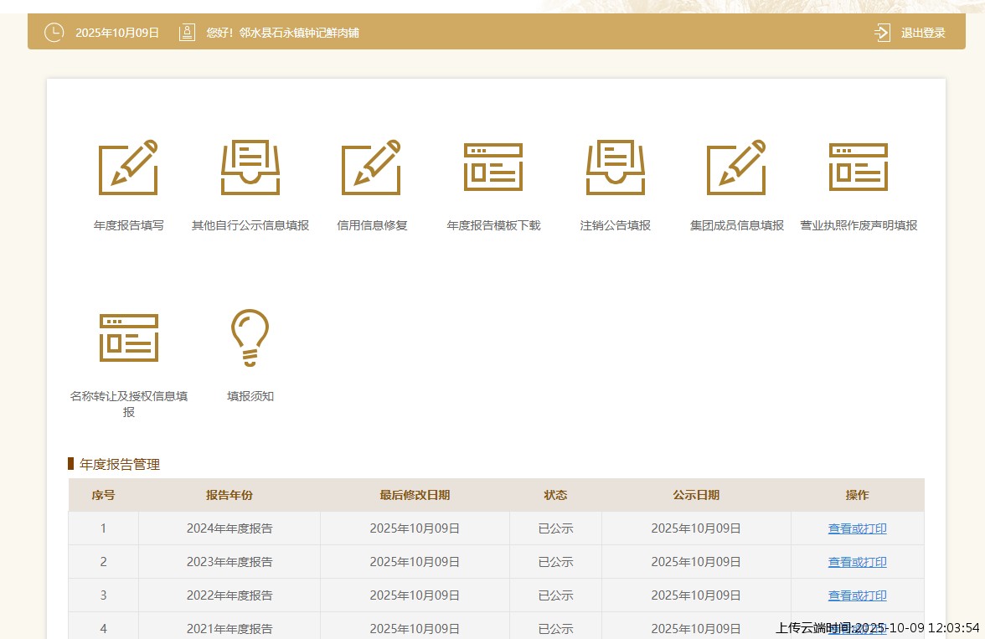Click 年度报告模板下载 icon
Screen dimensions: 985x639
493,167
